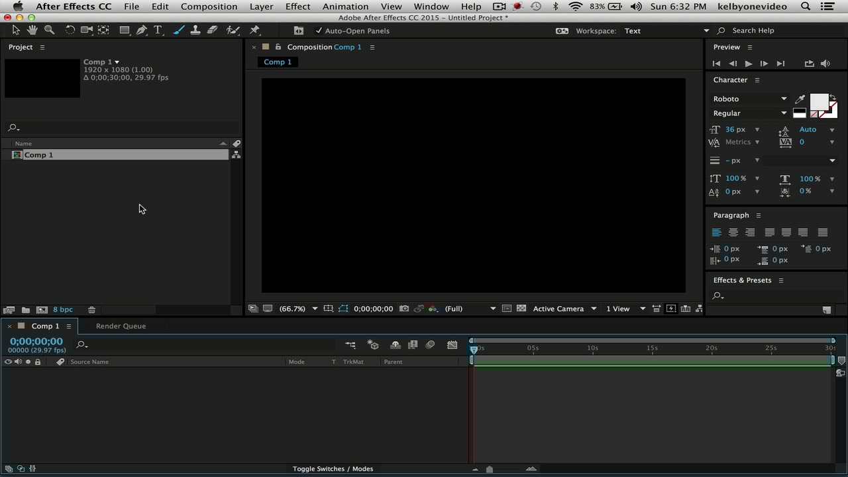Select the Zoom magnifier tool
The height and width of the screenshot is (477, 848).
tap(49, 30)
